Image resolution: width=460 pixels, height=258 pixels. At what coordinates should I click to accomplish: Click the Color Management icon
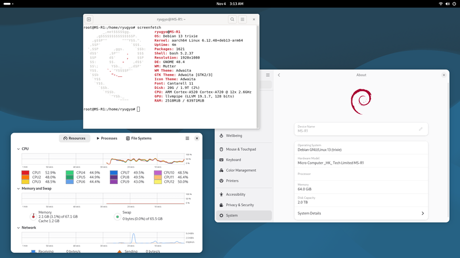point(221,170)
